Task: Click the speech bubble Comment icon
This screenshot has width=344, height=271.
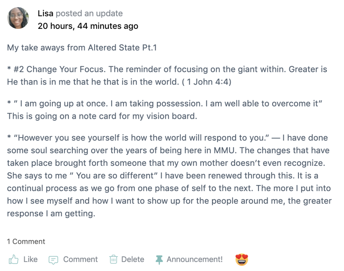Action: coord(53,260)
